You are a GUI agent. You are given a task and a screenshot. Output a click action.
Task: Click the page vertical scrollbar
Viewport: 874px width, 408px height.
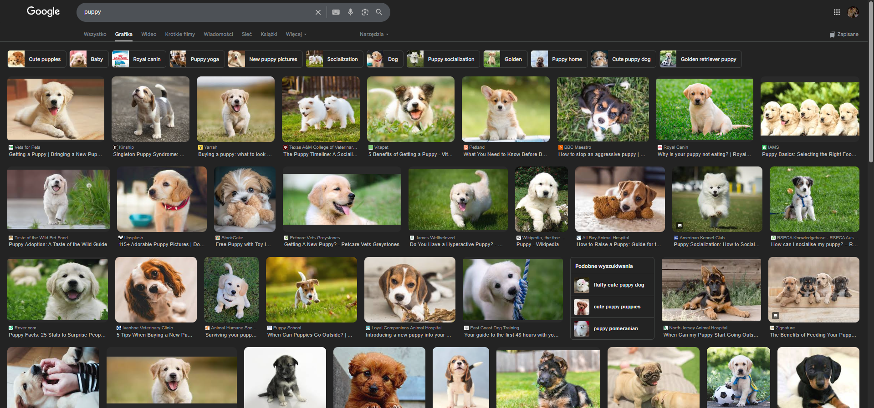click(871, 82)
